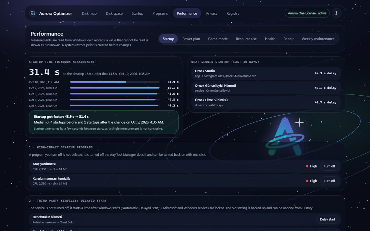This screenshot has height=231, width=370.
Task: Select the Örnek Güncelleyici Hizmeti delay entry
Action: [x=266, y=88]
